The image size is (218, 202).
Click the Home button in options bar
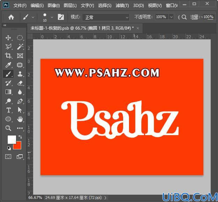pyautogui.click(x=11, y=17)
